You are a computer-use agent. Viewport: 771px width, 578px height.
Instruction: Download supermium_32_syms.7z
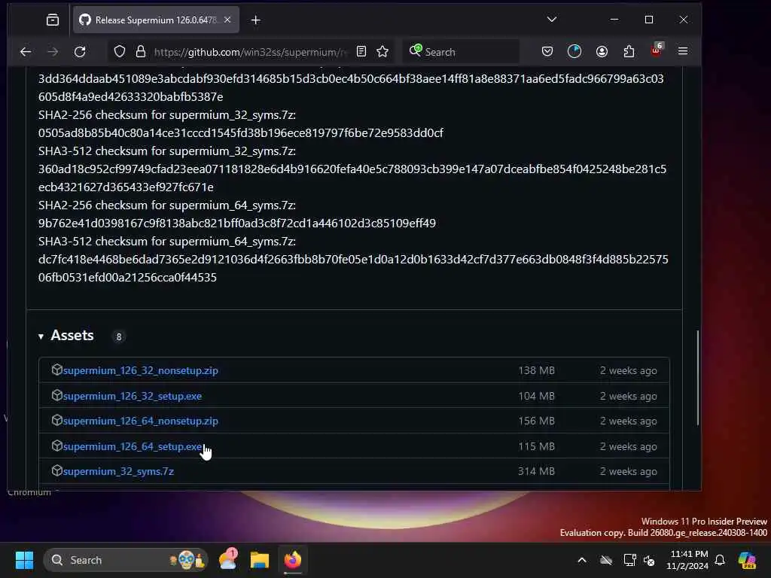[x=118, y=471]
